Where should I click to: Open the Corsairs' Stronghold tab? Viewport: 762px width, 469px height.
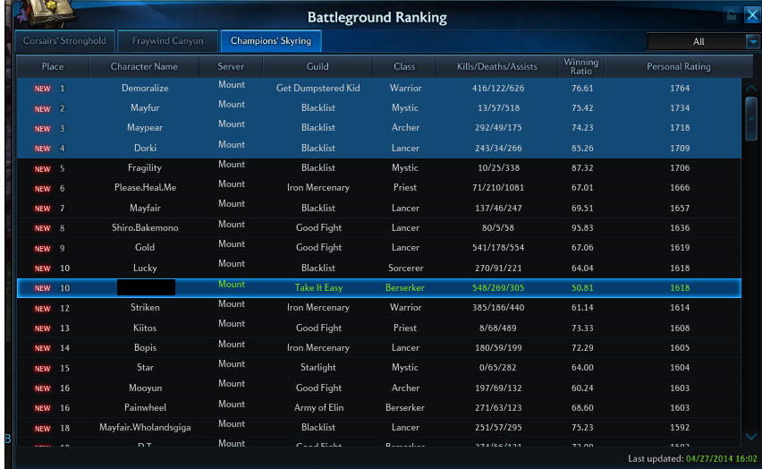tap(64, 41)
